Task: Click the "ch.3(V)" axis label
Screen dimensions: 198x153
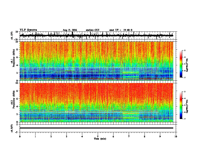Action: pyautogui.click(x=12, y=128)
